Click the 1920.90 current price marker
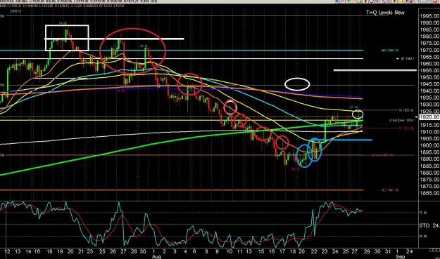The width and height of the screenshot is (440, 259). tap(429, 117)
